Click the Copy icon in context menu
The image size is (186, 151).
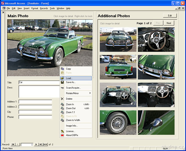click(x=62, y=69)
